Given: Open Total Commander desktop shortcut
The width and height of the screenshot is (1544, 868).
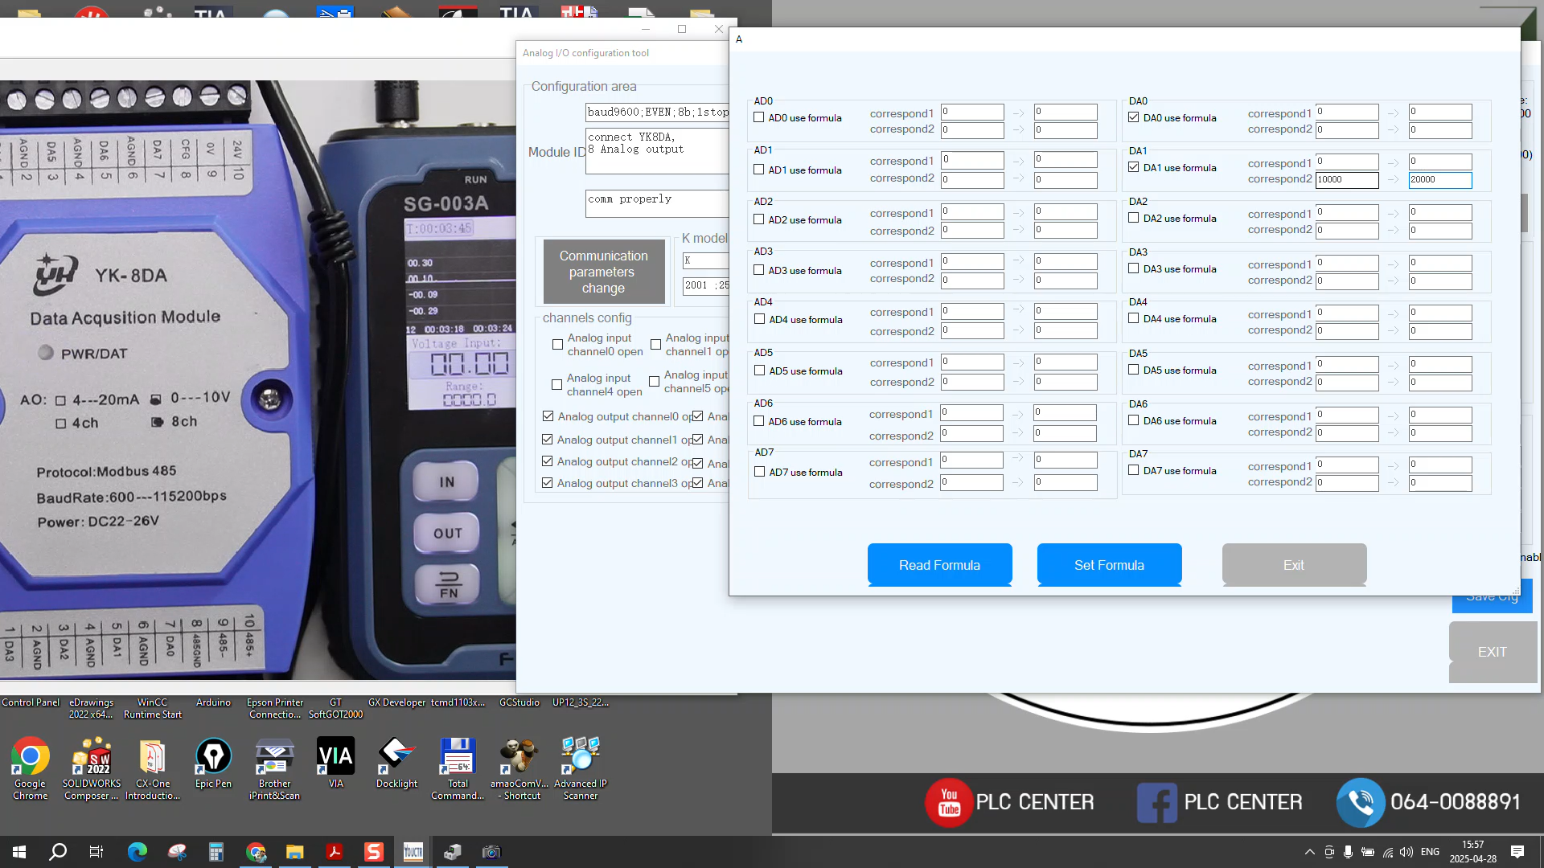Looking at the screenshot, I should (x=458, y=756).
